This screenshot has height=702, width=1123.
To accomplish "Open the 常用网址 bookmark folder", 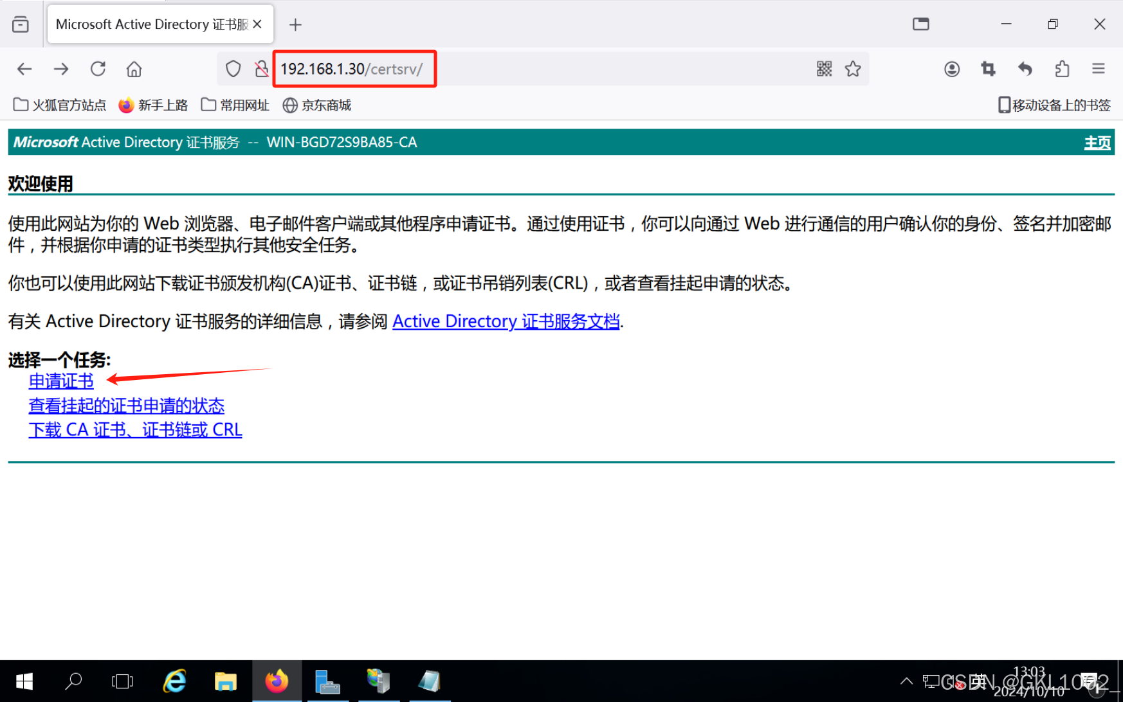I will point(235,105).
